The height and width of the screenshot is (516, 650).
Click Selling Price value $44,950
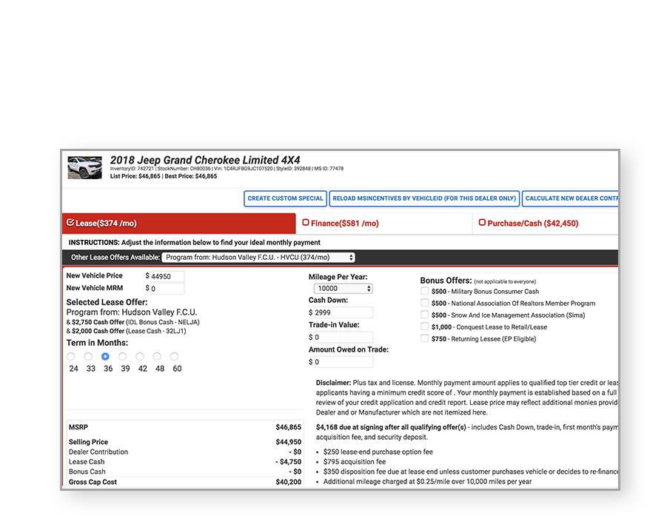click(289, 442)
